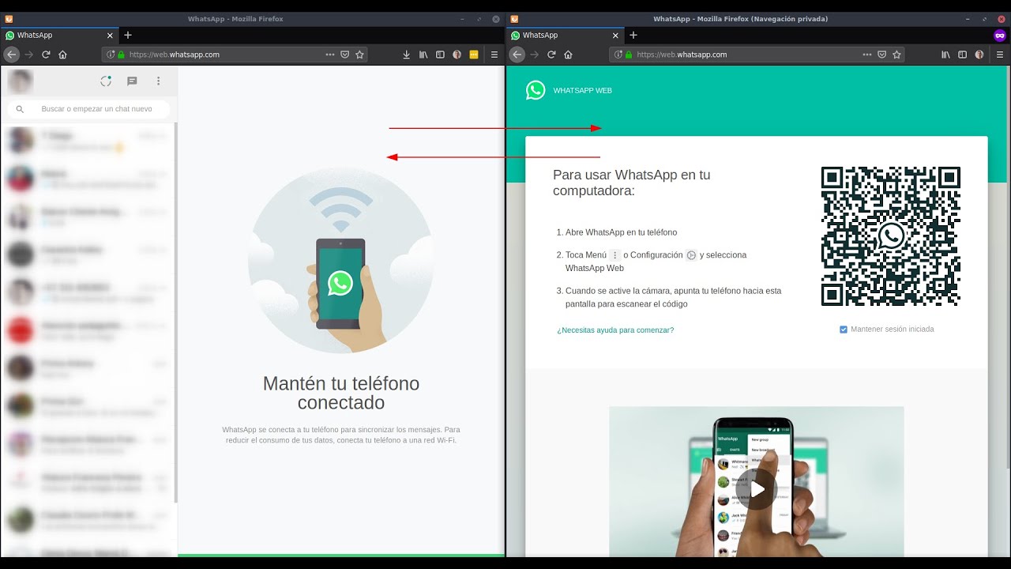Open the hamburger menu in private window

[1000, 55]
